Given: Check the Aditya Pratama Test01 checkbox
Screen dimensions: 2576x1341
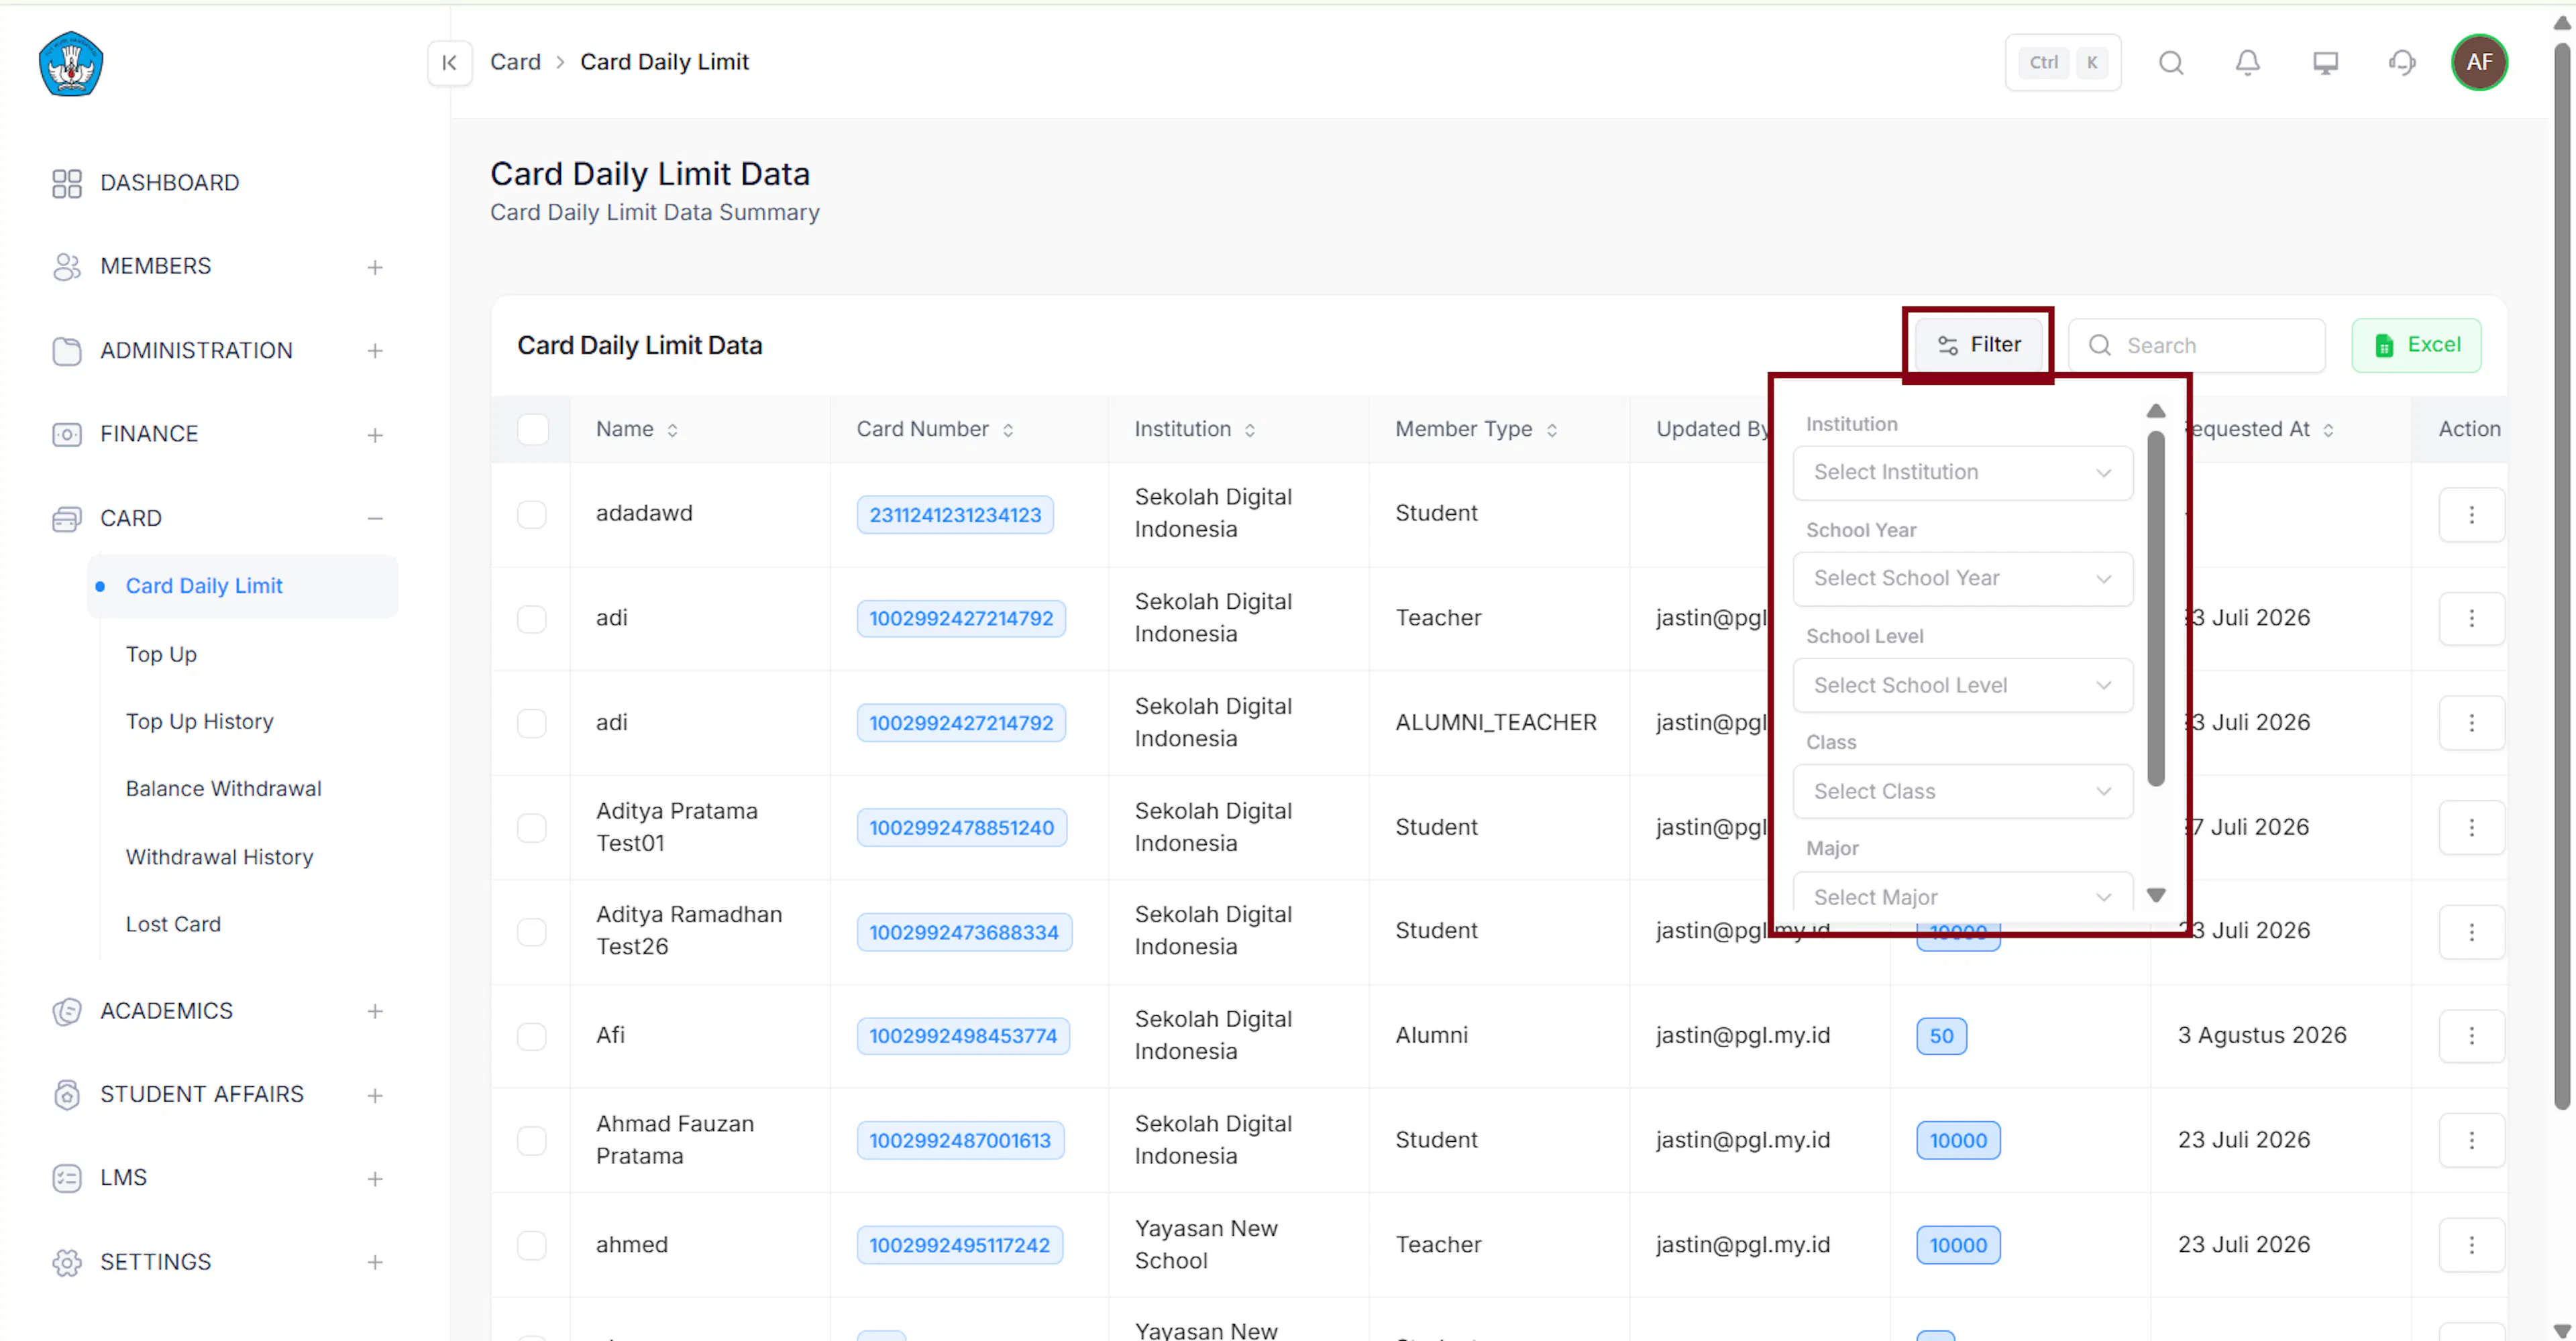Looking at the screenshot, I should 532,827.
